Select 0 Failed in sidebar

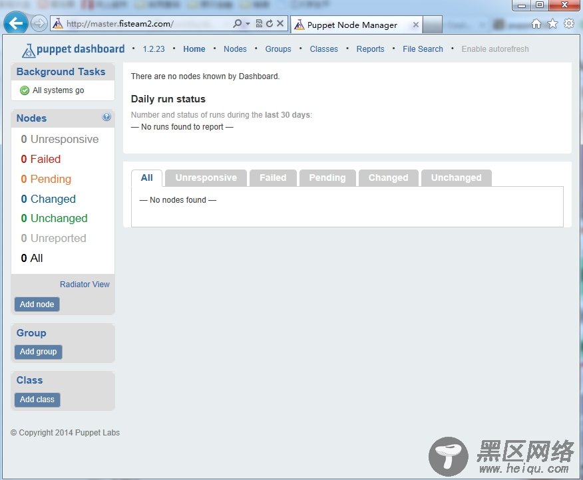click(x=41, y=159)
